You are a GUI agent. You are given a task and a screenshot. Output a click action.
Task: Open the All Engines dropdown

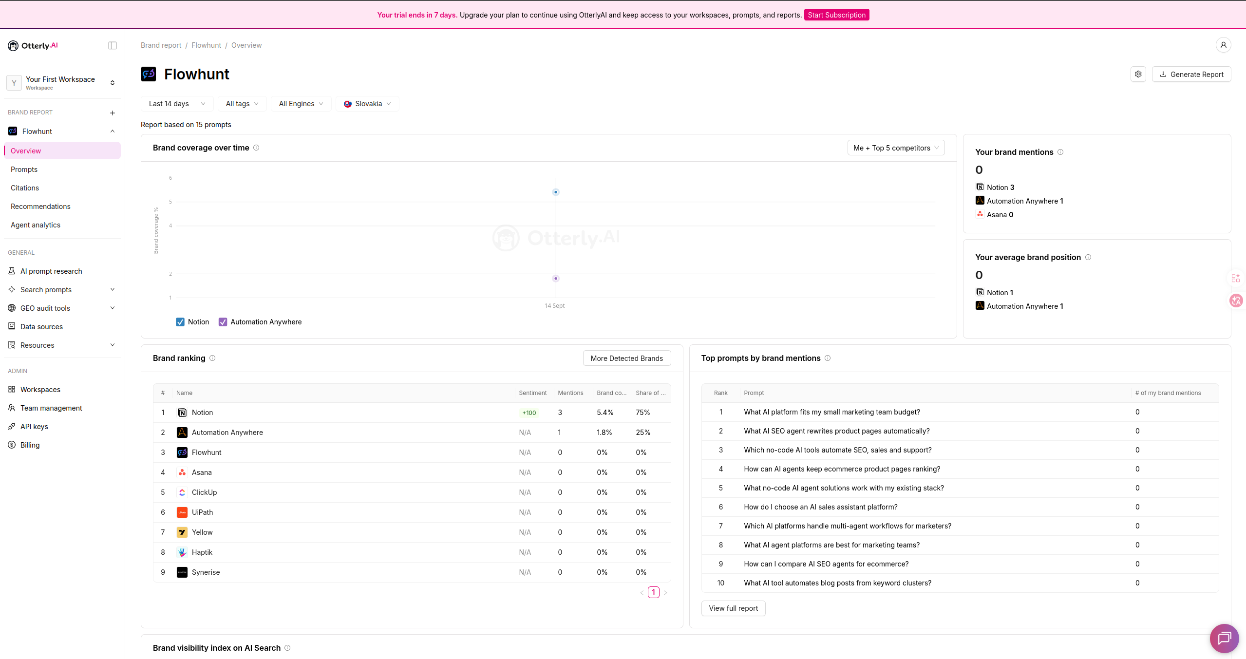301,104
